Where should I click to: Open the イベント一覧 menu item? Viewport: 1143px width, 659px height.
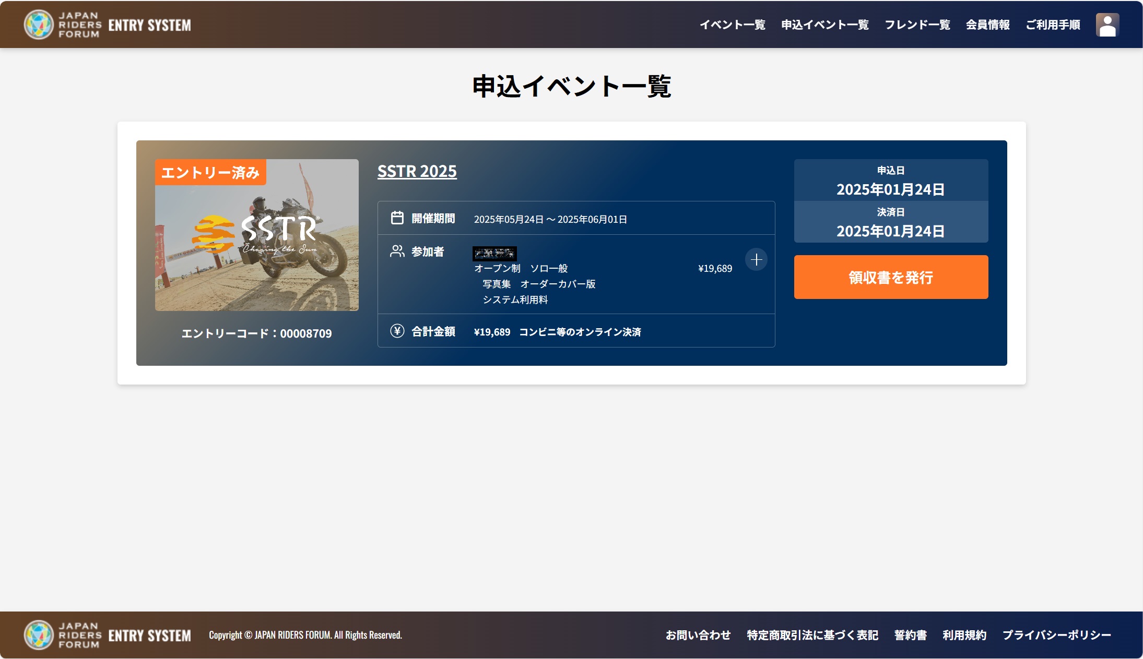click(733, 25)
